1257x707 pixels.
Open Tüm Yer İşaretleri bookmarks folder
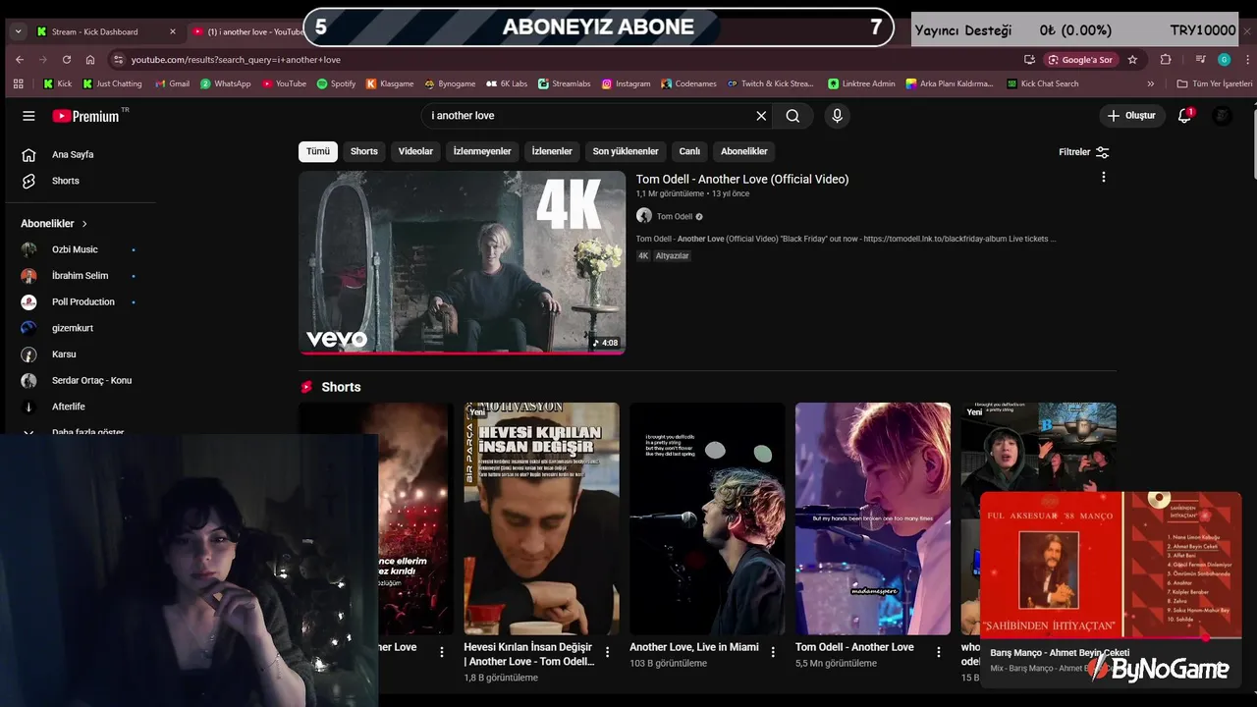tap(1214, 83)
